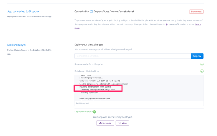This screenshot has width=217, height=136.
Task: Click the Deploy to Heroku green checkmark
Action: pyautogui.click(x=94, y=112)
